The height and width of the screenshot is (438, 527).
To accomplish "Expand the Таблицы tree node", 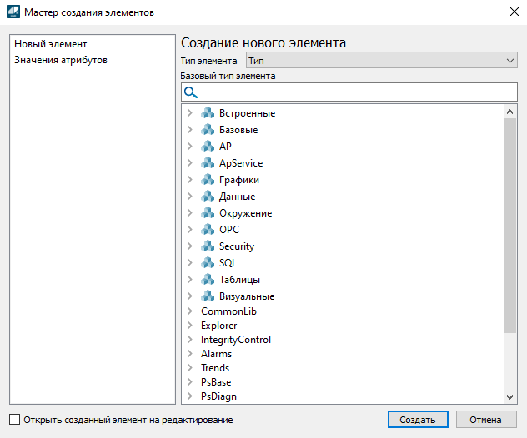I will point(190,280).
